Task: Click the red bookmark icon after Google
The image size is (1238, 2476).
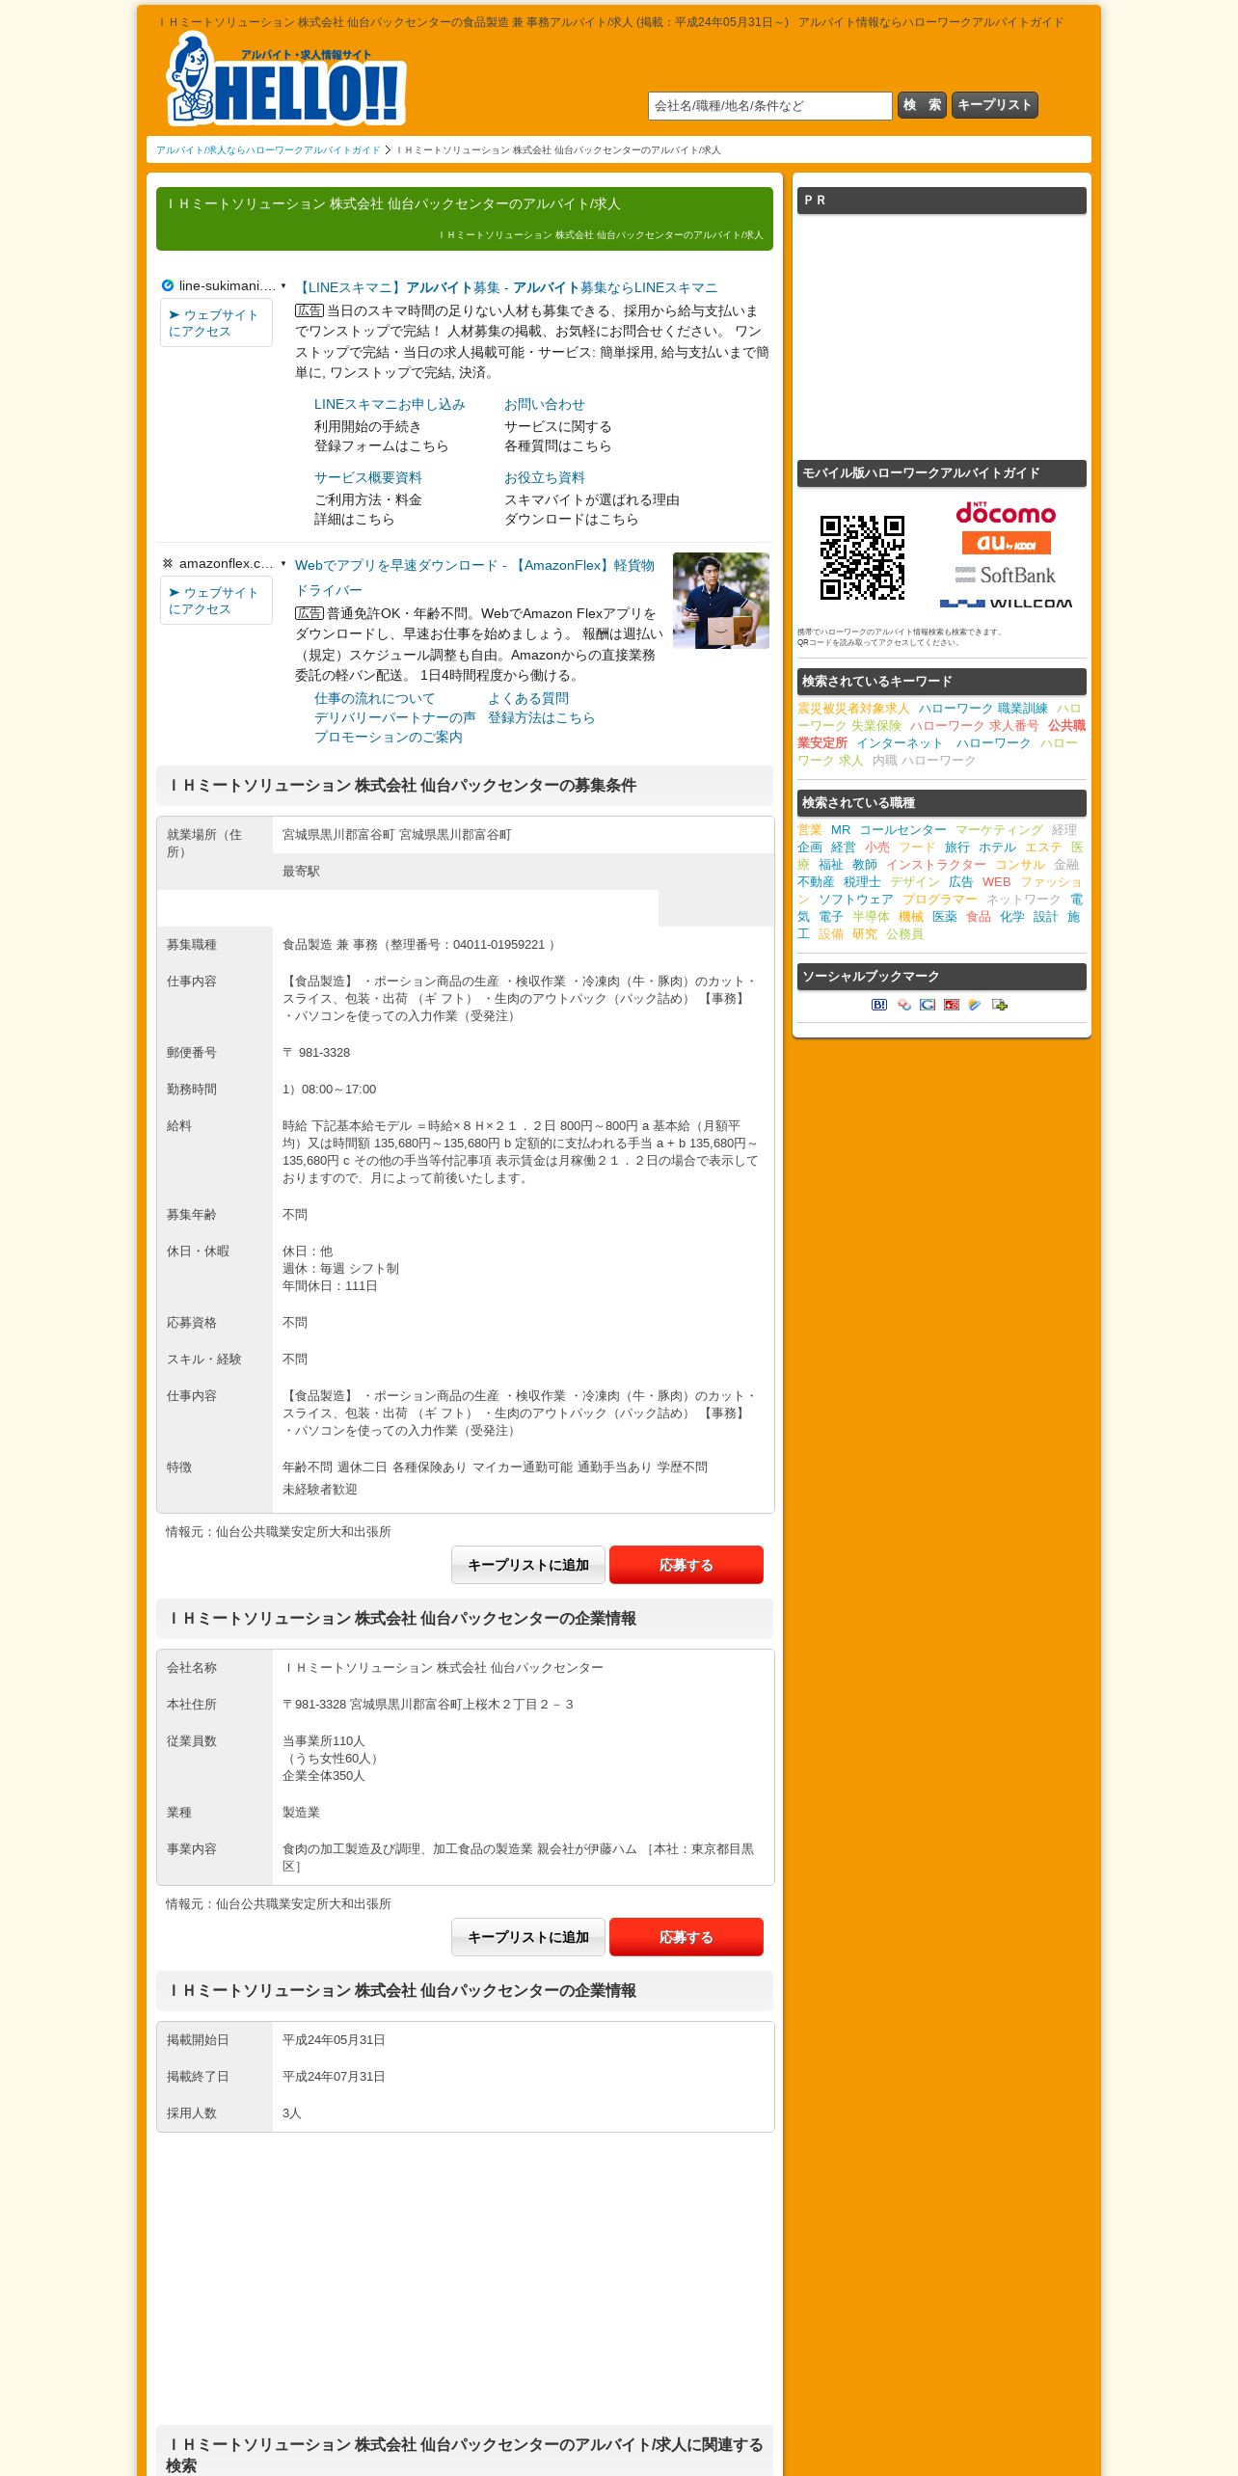Action: pos(952,1005)
